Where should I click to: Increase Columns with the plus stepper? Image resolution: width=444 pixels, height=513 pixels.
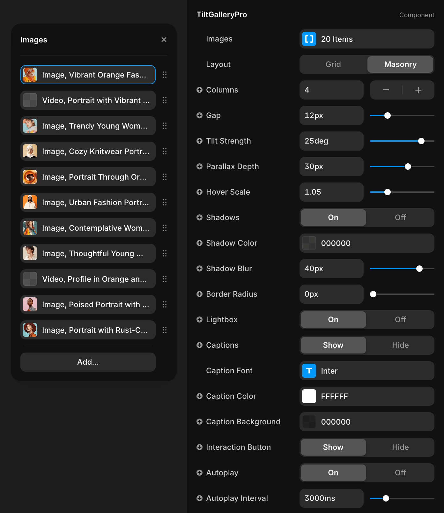click(x=418, y=90)
